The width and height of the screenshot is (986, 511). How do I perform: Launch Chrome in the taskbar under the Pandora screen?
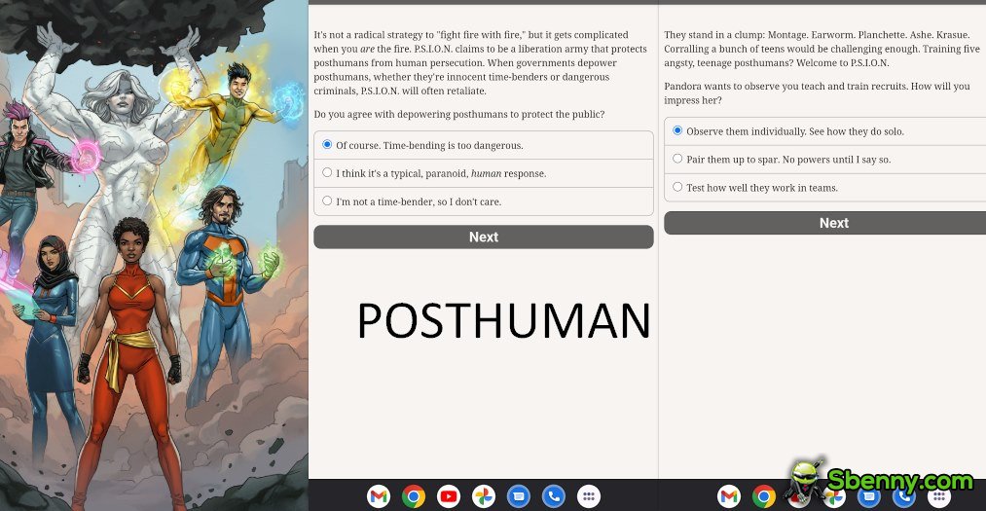(x=763, y=496)
